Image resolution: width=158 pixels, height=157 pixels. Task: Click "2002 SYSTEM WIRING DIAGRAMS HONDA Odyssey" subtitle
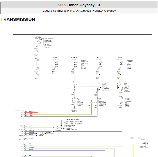[79, 11]
